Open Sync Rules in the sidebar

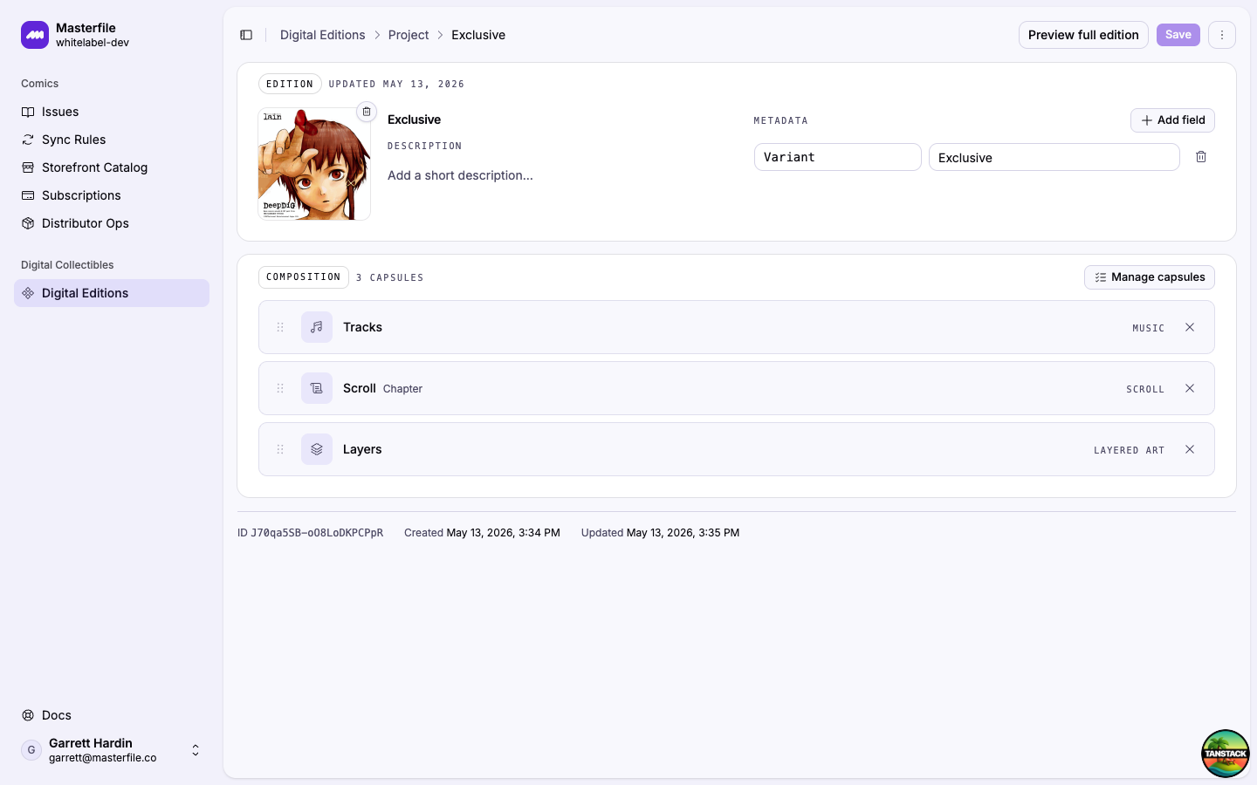112,140
